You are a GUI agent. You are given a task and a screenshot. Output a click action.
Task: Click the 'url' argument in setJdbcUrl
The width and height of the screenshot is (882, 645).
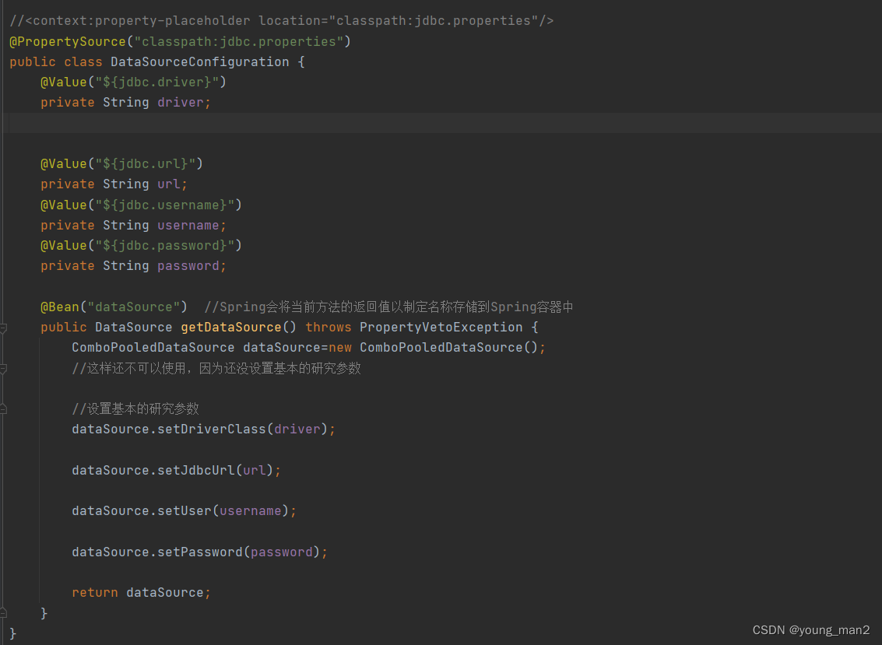255,470
